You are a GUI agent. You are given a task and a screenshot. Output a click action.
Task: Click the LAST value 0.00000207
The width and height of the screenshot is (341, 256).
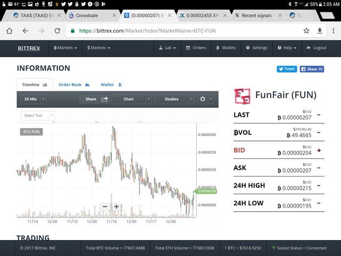tap(295, 117)
